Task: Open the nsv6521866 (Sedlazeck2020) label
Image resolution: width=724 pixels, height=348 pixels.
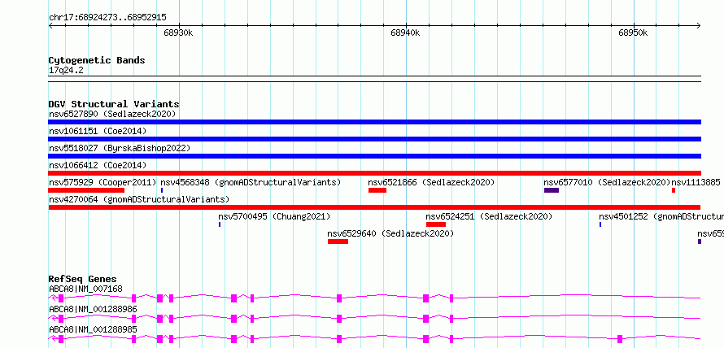Action: (x=431, y=182)
